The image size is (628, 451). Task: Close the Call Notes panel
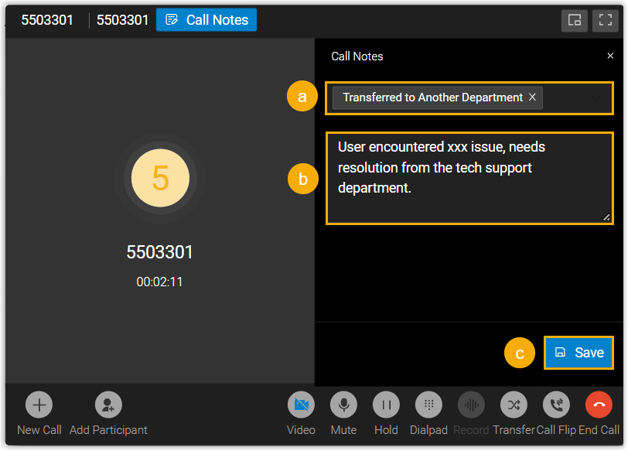(610, 56)
